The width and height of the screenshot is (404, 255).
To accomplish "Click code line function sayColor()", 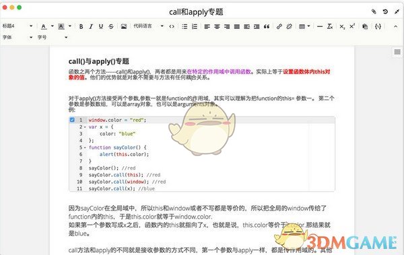I will (117, 147).
